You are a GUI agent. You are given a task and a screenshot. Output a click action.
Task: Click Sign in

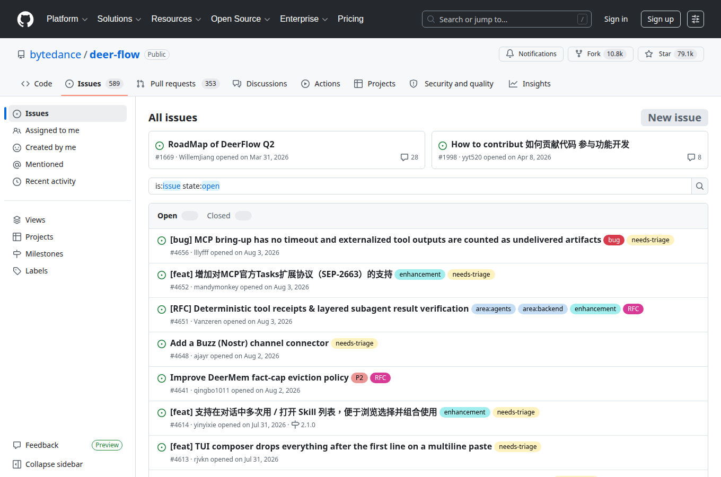coord(616,19)
